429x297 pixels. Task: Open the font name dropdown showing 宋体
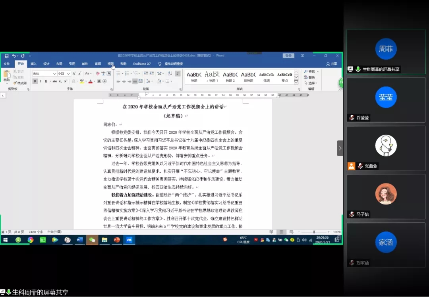(44, 73)
